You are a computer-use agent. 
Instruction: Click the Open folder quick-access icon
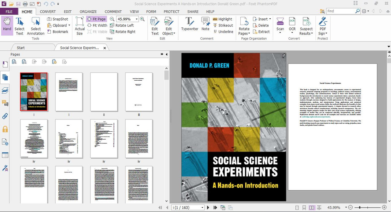click(11, 4)
